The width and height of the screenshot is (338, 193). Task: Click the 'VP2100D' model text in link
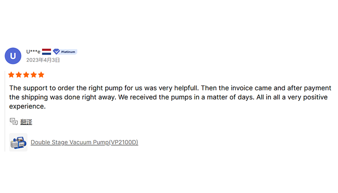124,142
